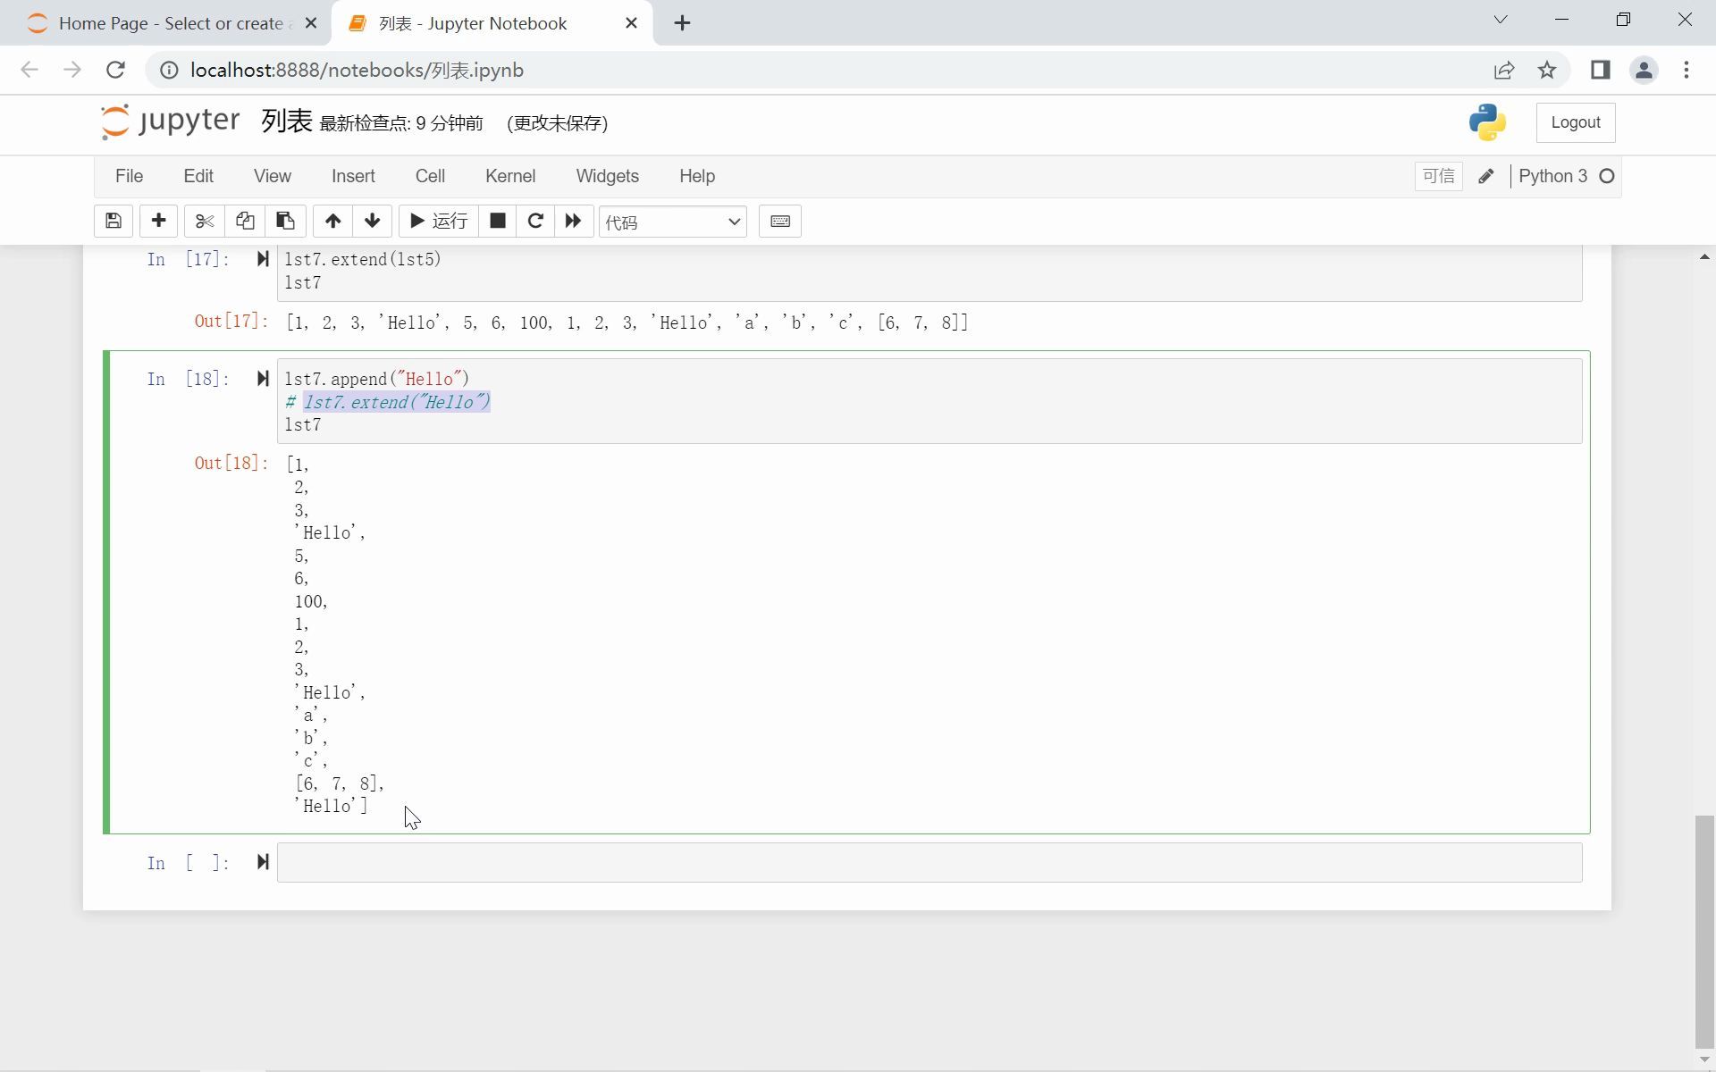Move selected cell down arrow
The width and height of the screenshot is (1716, 1072).
[373, 222]
